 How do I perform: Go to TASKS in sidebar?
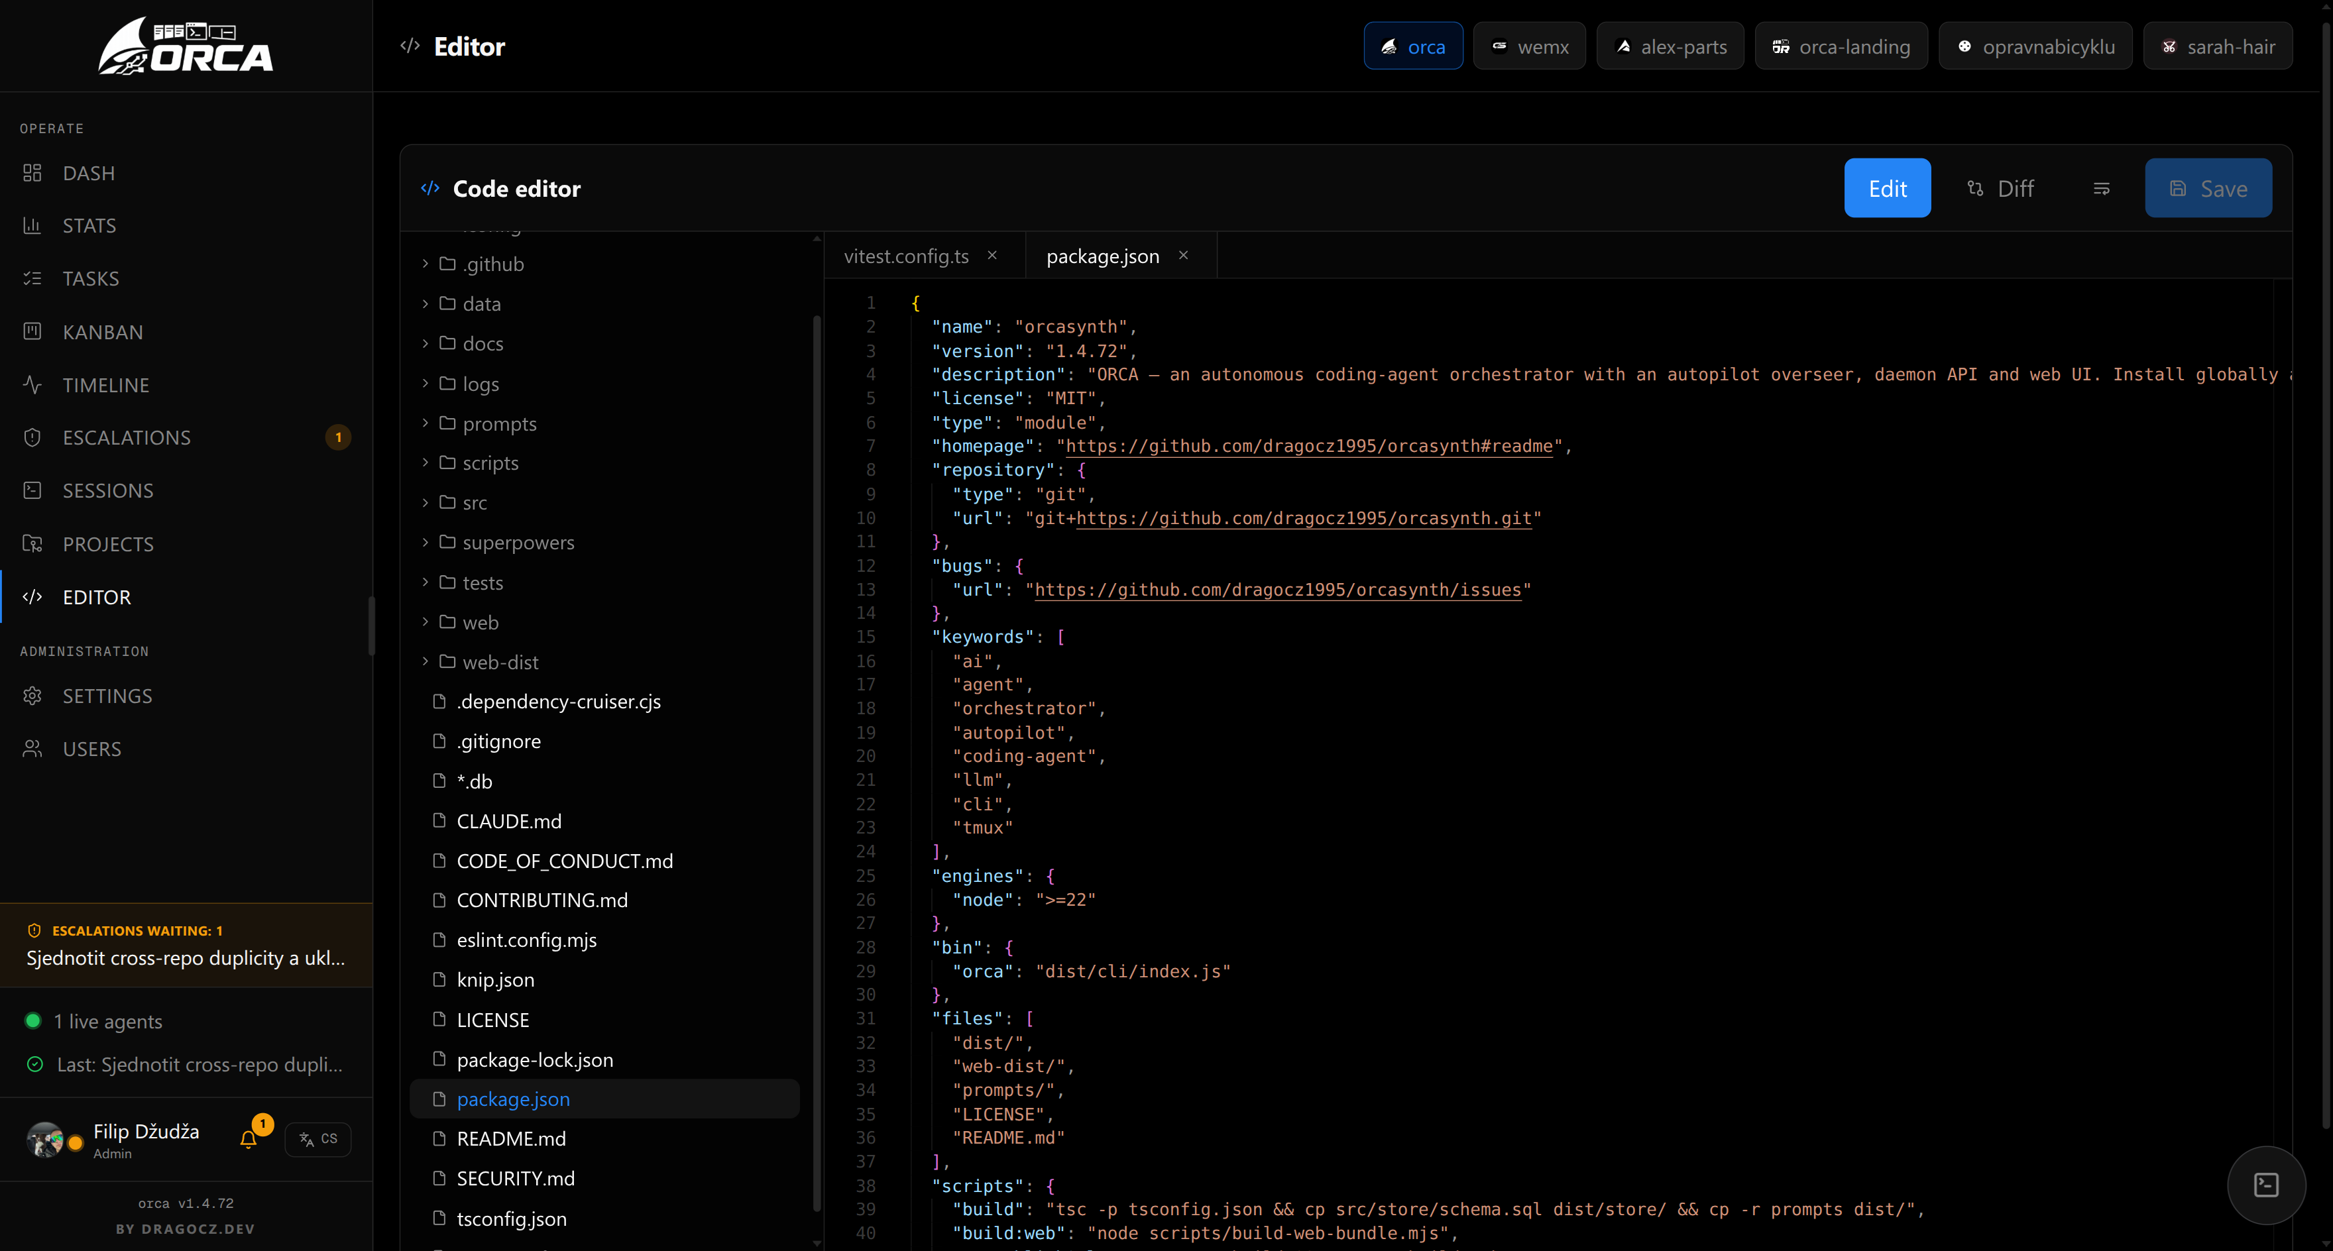(186, 279)
